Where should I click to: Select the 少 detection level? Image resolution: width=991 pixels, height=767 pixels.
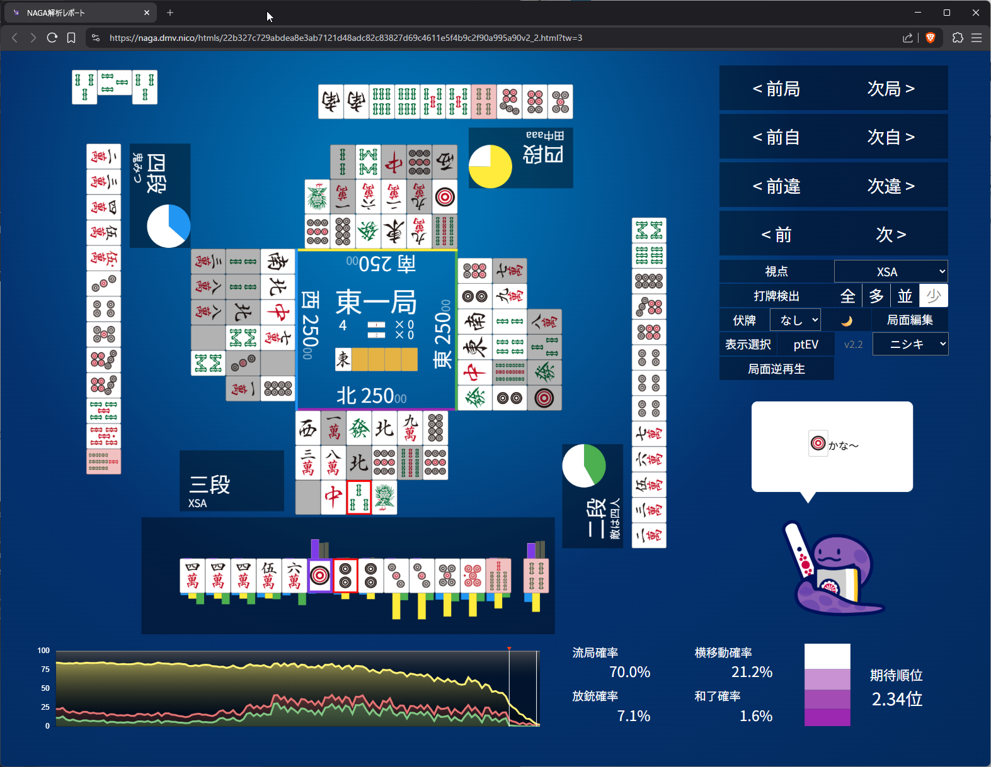tap(933, 296)
